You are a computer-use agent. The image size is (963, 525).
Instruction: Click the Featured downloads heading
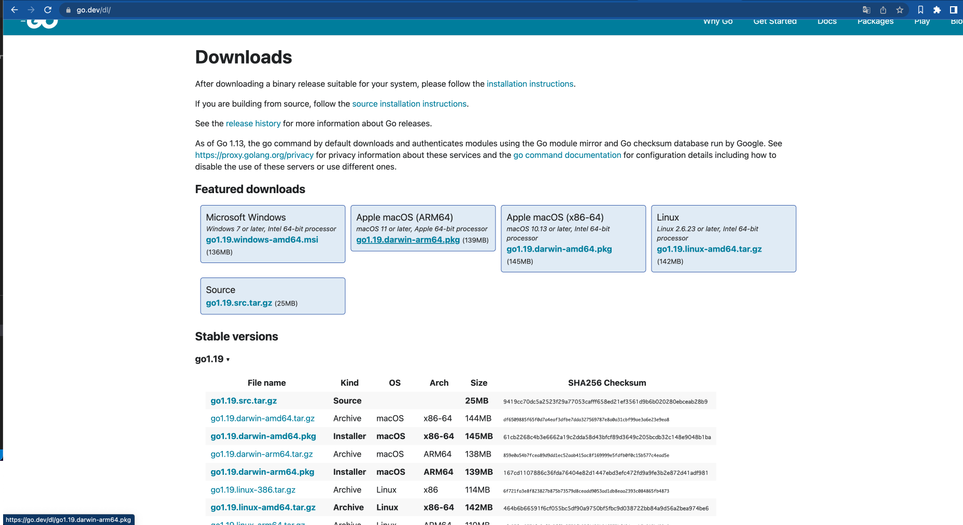coord(250,189)
